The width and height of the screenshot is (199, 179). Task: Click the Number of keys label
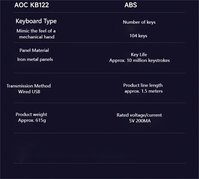click(139, 22)
